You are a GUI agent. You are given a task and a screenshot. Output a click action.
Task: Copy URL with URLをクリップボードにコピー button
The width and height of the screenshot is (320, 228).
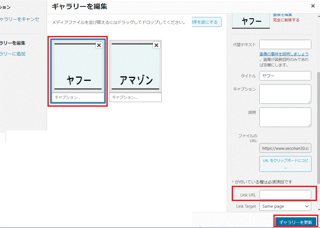click(x=285, y=164)
